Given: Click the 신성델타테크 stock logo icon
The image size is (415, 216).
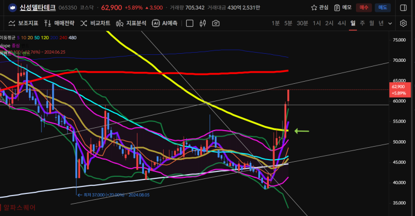Looking at the screenshot, I should click(x=12, y=8).
